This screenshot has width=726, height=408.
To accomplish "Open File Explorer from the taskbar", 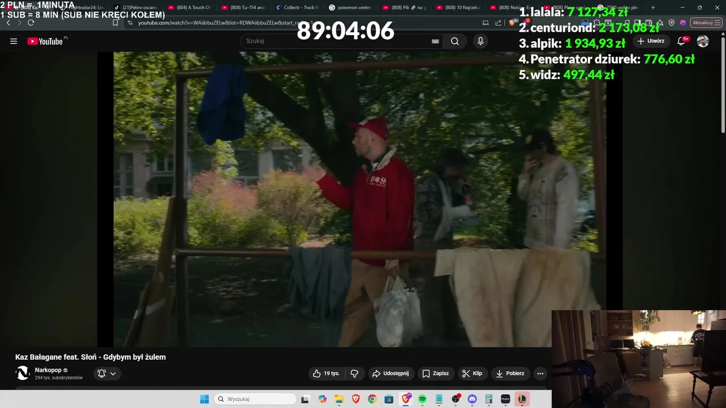I will coord(339,399).
